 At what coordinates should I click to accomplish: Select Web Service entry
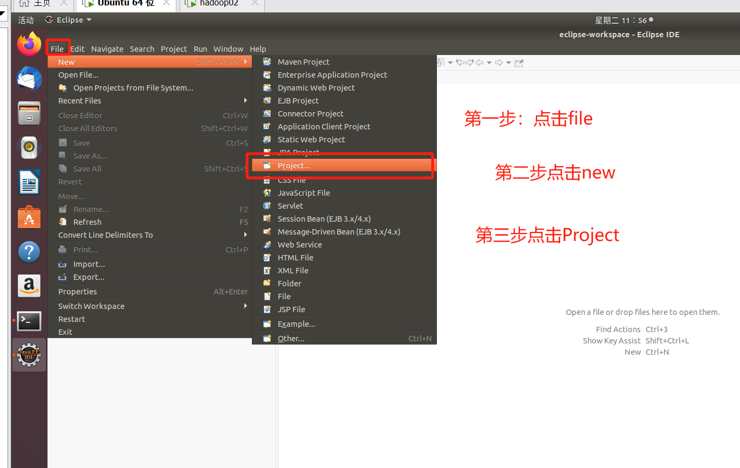[344, 245]
